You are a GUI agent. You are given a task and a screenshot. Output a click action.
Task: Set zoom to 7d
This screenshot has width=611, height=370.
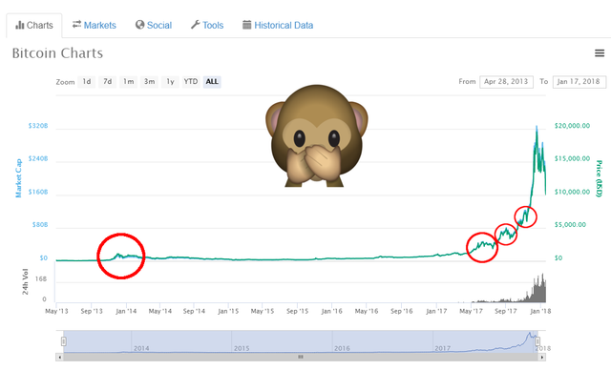(x=108, y=82)
